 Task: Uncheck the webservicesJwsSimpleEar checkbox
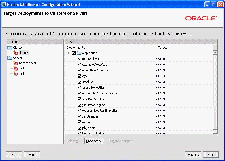pos(80,111)
